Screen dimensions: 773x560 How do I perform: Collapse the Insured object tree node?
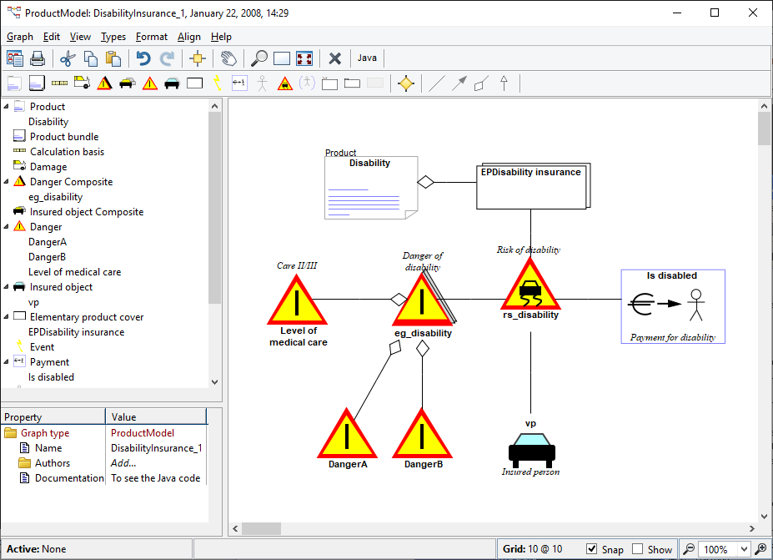pos(7,287)
